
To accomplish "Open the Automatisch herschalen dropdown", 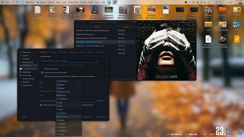I will coord(80,61).
